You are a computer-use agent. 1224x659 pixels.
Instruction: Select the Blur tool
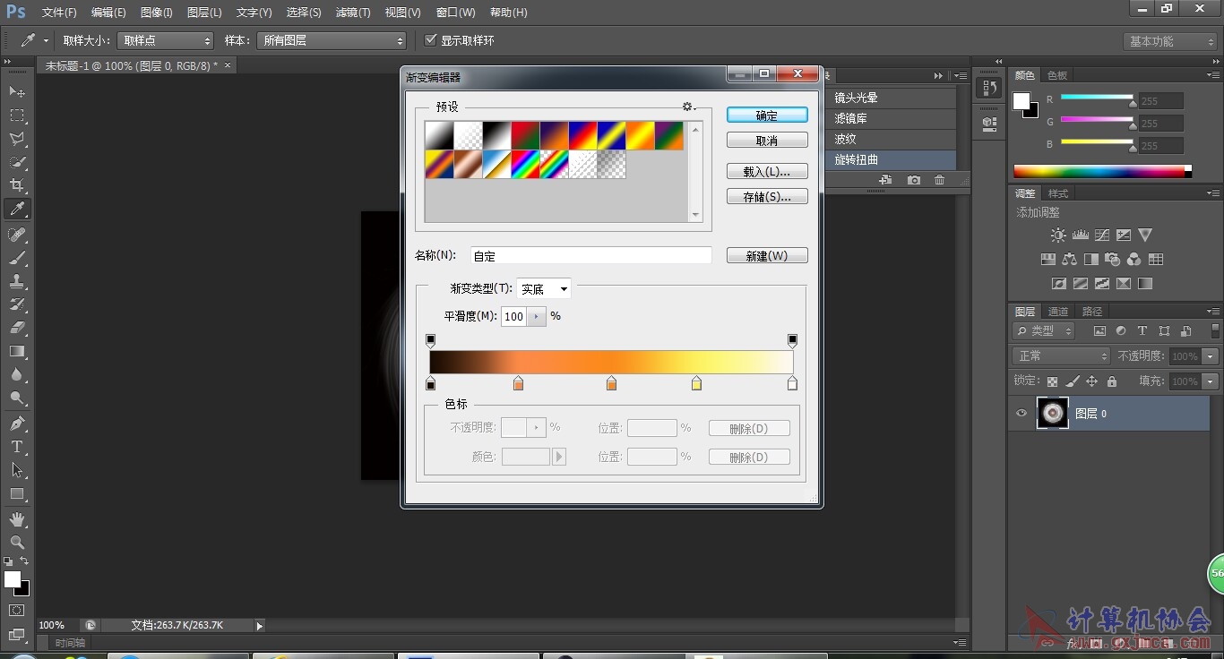click(x=17, y=374)
